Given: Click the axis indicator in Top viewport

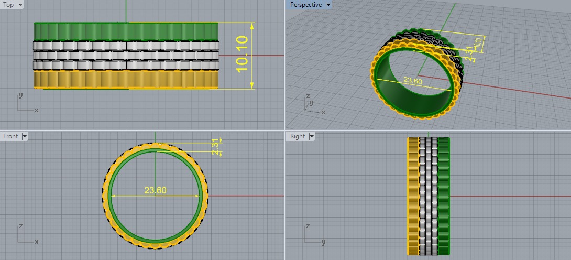Looking at the screenshot, I should coord(28,103).
